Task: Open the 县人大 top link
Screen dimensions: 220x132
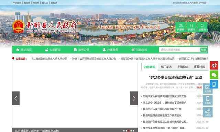Action: 45,3
